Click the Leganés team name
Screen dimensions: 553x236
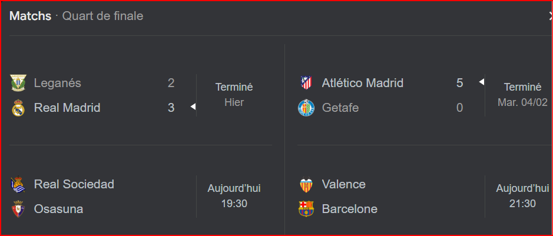click(58, 83)
